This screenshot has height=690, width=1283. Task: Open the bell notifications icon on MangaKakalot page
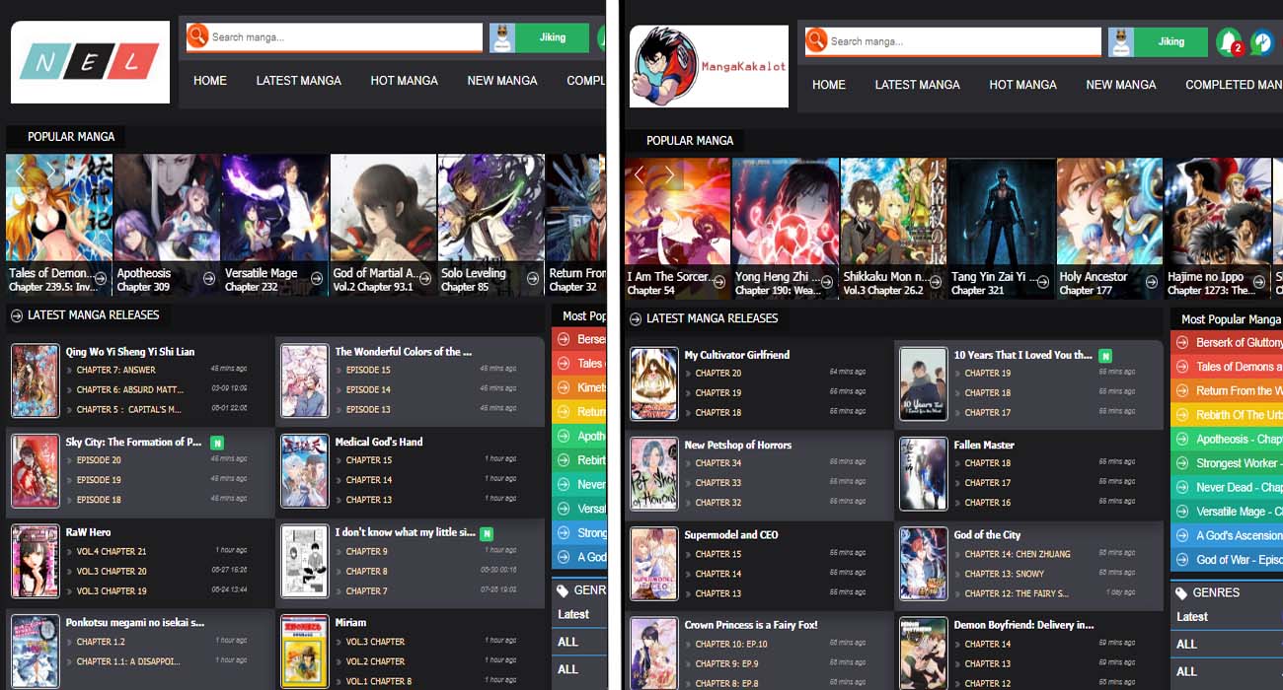click(1229, 42)
